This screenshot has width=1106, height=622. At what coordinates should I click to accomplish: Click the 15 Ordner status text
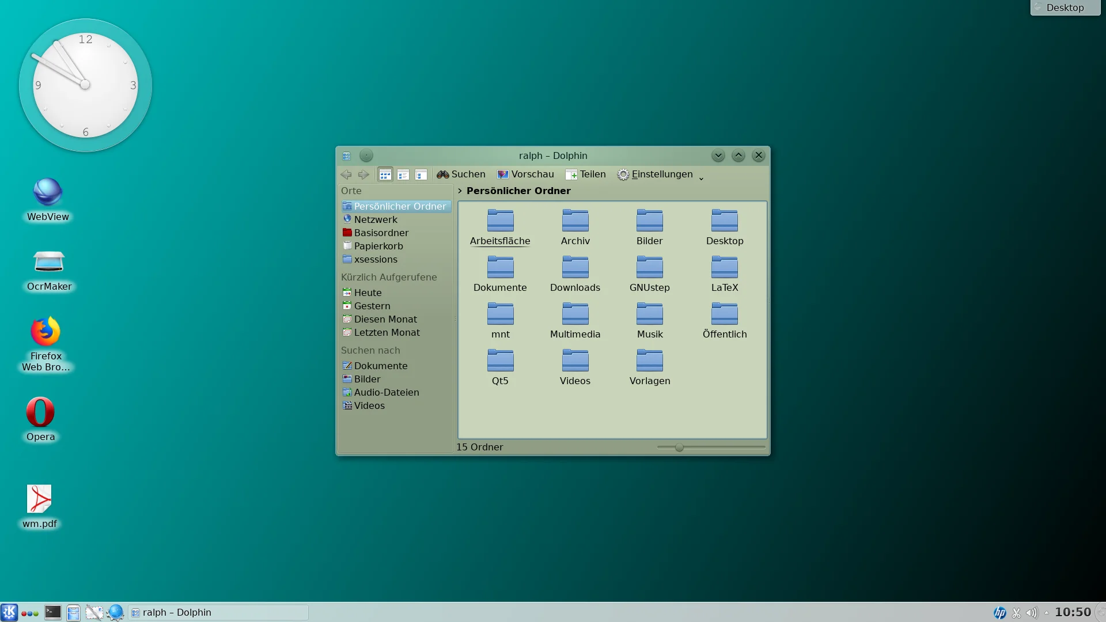480,447
